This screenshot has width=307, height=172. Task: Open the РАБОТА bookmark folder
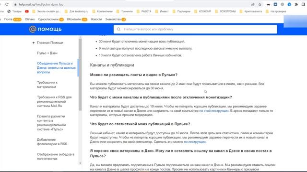pyautogui.click(x=144, y=11)
